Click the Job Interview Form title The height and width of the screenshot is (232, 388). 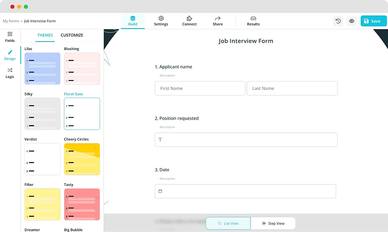point(246,41)
